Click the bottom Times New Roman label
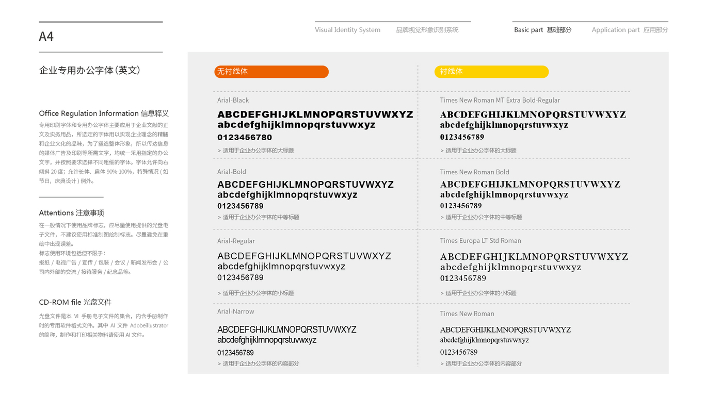 tap(467, 313)
